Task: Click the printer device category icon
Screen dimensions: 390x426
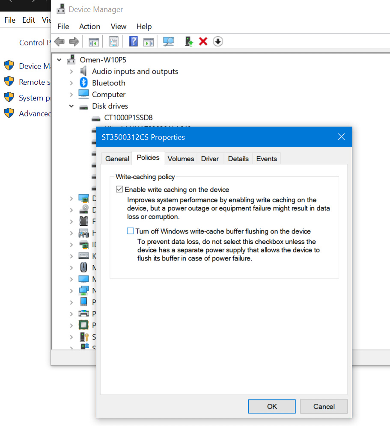Action: click(83, 314)
